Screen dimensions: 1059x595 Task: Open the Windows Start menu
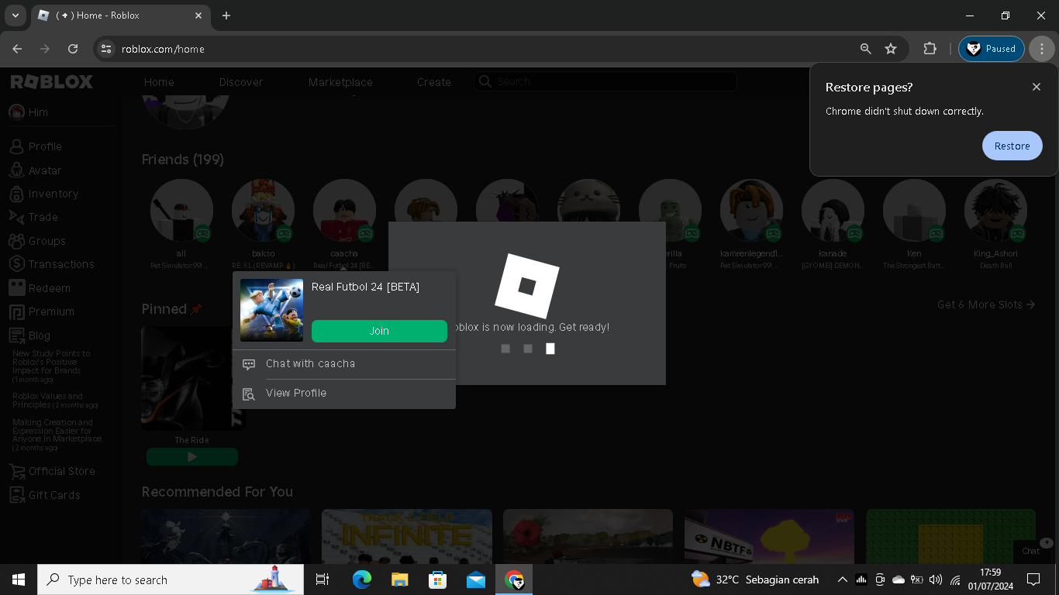19,580
